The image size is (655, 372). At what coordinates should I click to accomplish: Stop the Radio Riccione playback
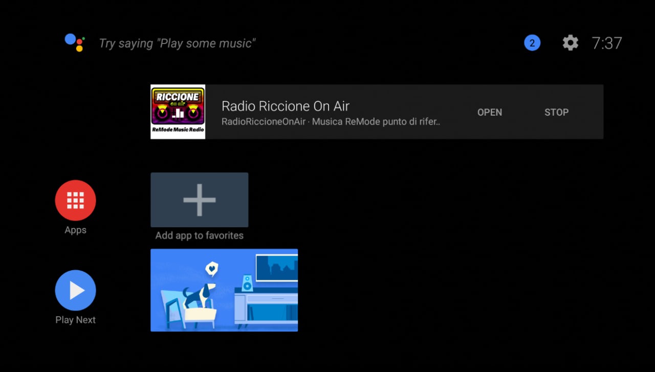[x=556, y=112]
